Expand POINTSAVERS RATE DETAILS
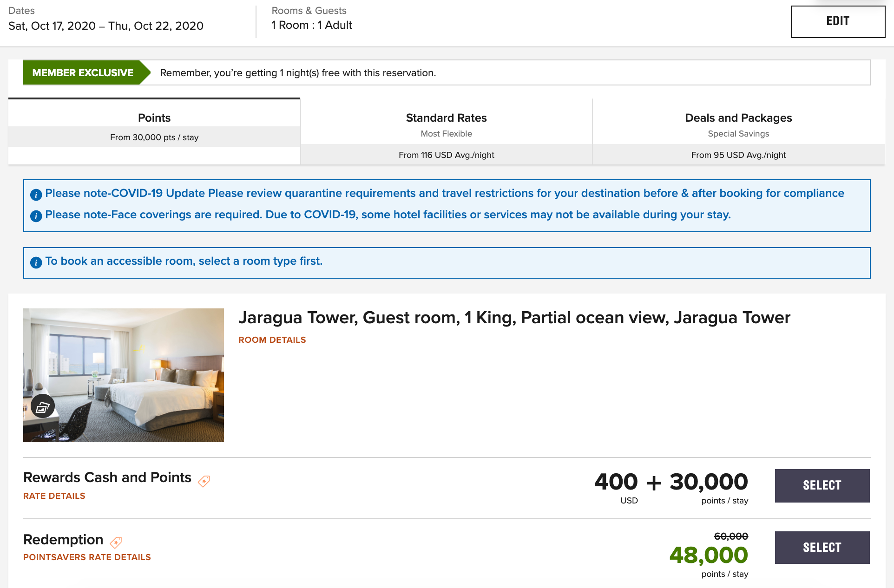 point(87,557)
